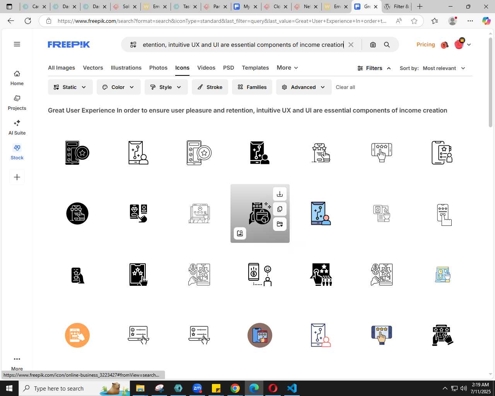
Task: Open the black circle storefront icon
Action: coord(77,213)
